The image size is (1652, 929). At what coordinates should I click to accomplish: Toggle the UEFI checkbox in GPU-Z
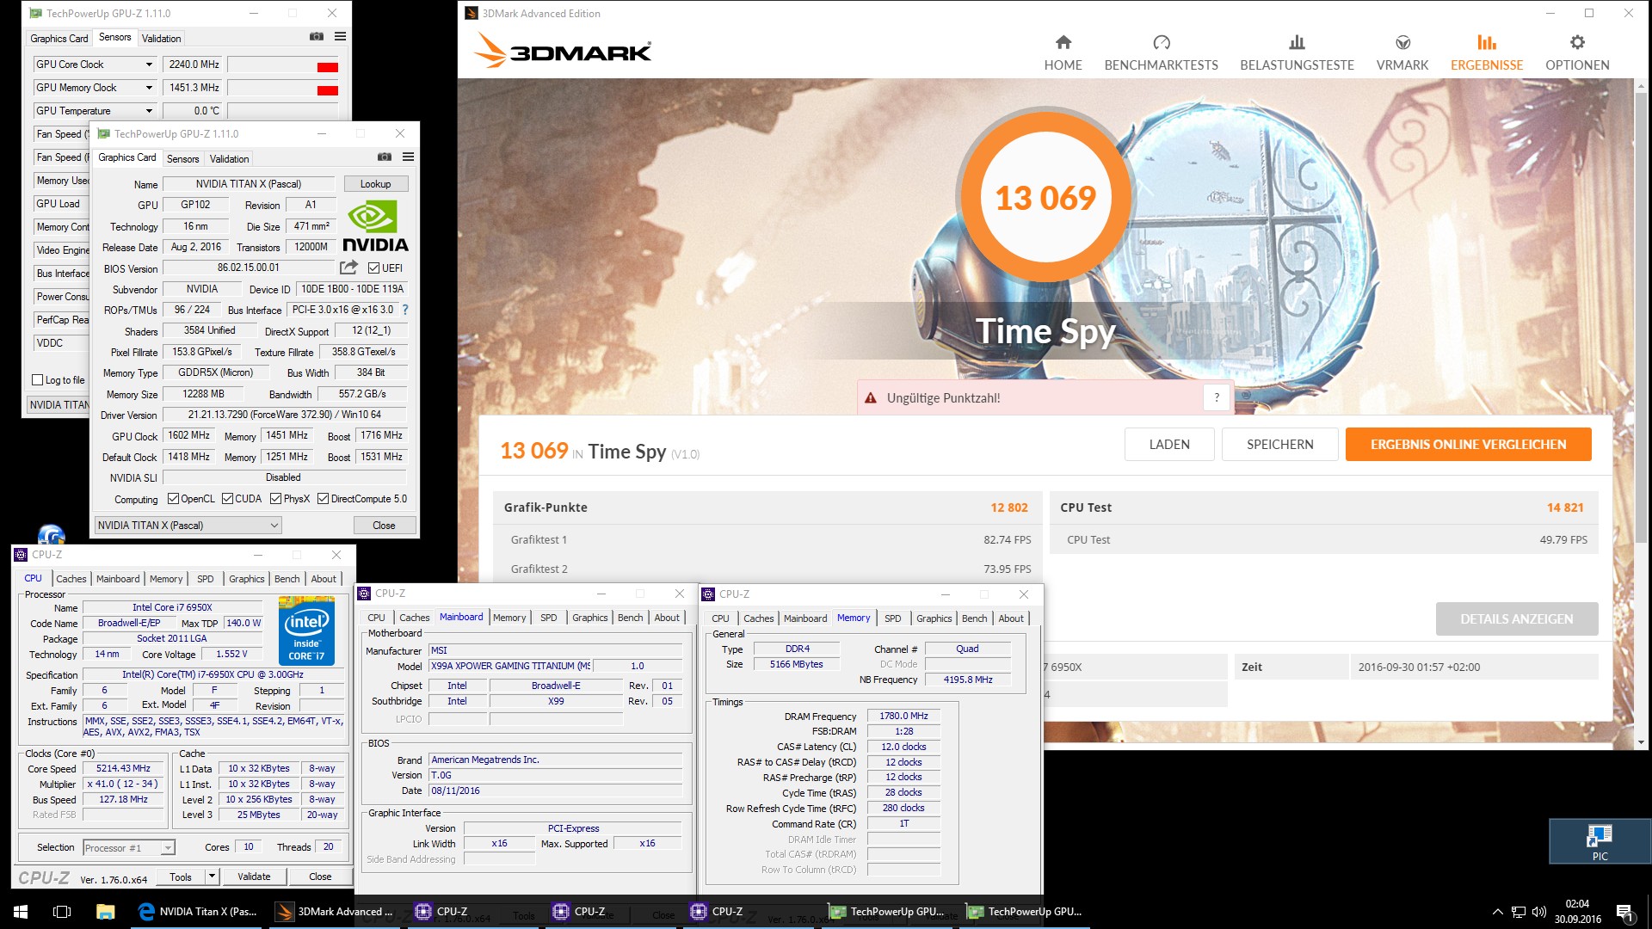click(x=373, y=268)
